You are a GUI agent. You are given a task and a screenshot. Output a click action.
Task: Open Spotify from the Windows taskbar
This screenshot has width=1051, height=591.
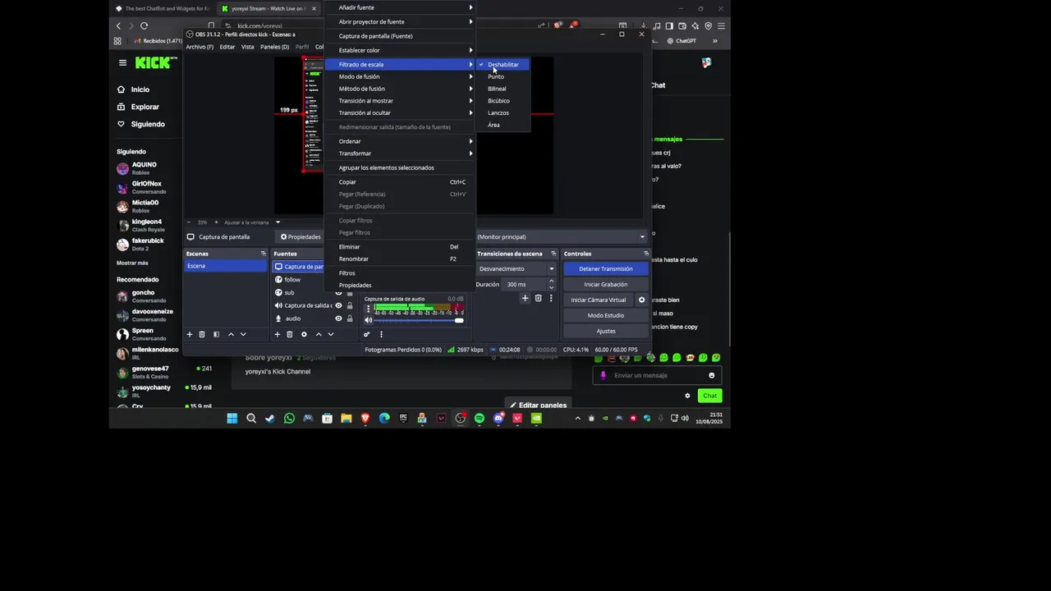click(x=480, y=418)
